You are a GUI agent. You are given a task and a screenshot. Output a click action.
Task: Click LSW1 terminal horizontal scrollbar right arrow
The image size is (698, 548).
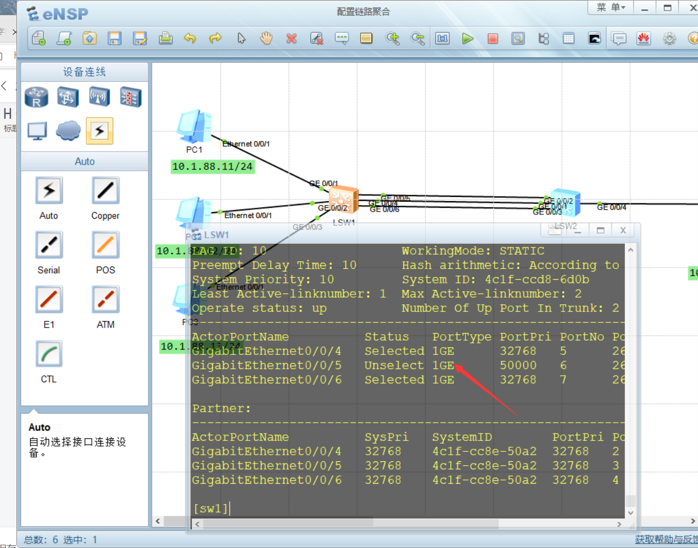pyautogui.click(x=619, y=524)
